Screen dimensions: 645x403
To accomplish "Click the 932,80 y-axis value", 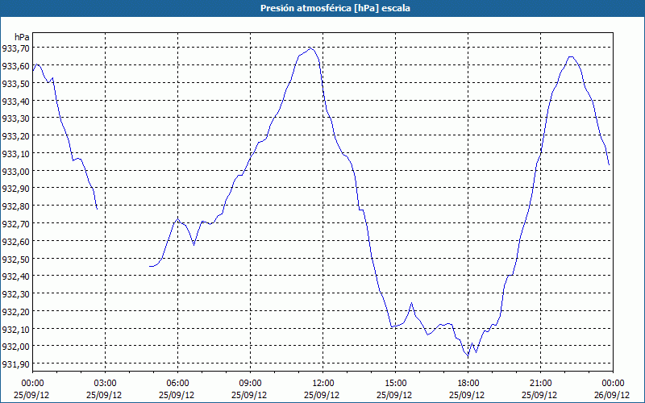I will pyautogui.click(x=15, y=206).
